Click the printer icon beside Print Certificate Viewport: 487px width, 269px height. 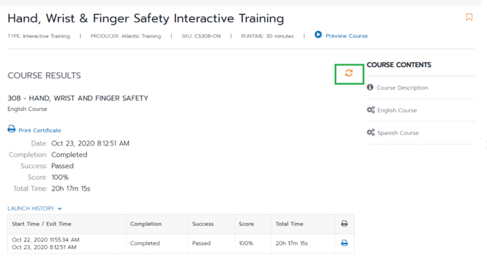[11, 129]
